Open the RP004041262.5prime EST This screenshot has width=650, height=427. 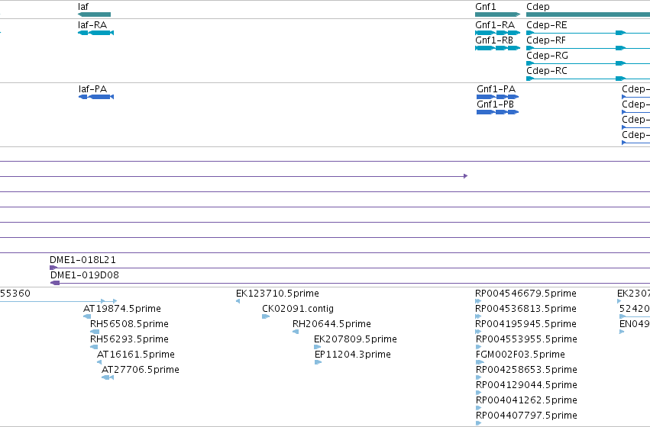(x=479, y=408)
